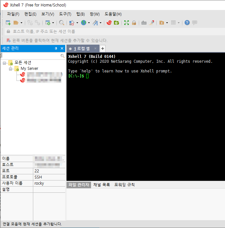
Task: Open the 탭(B) menu
Action: [81, 14]
